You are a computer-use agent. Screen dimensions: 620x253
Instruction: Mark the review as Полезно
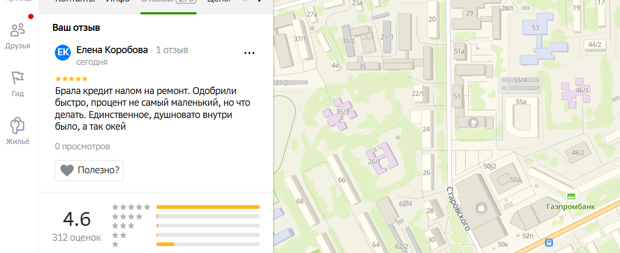(89, 171)
